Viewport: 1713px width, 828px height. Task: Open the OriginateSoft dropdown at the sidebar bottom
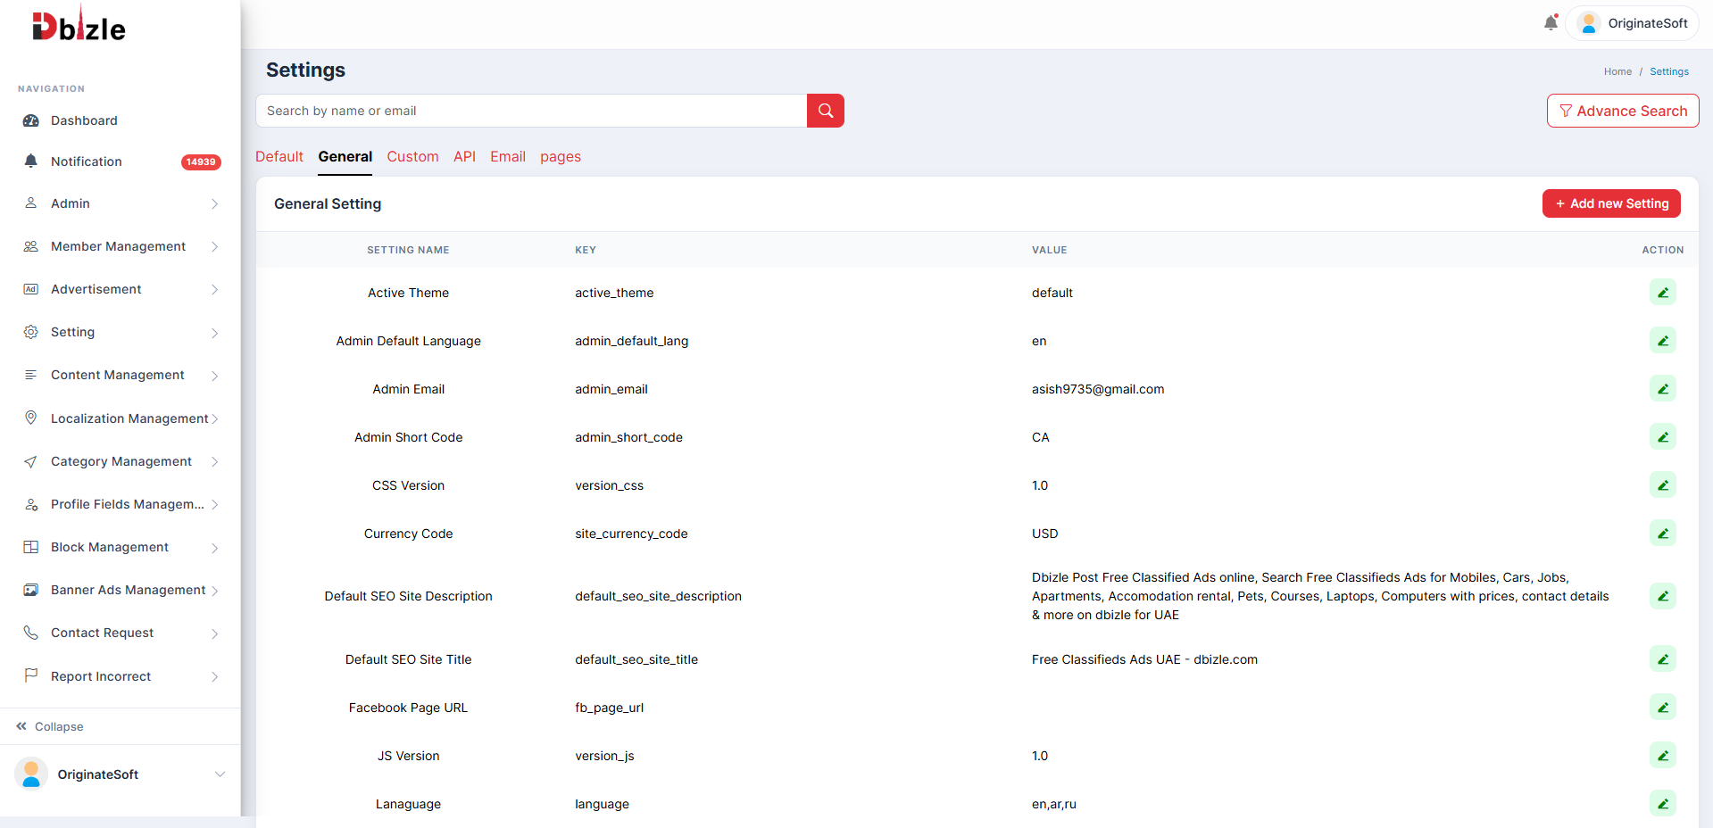(x=121, y=774)
